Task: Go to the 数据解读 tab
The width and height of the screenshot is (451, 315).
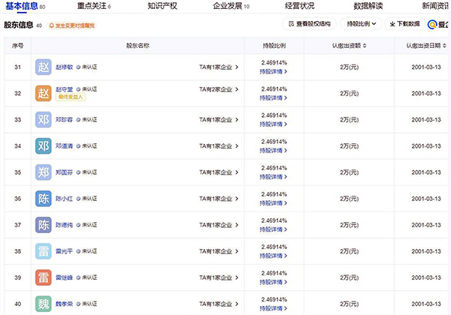Action: point(368,6)
